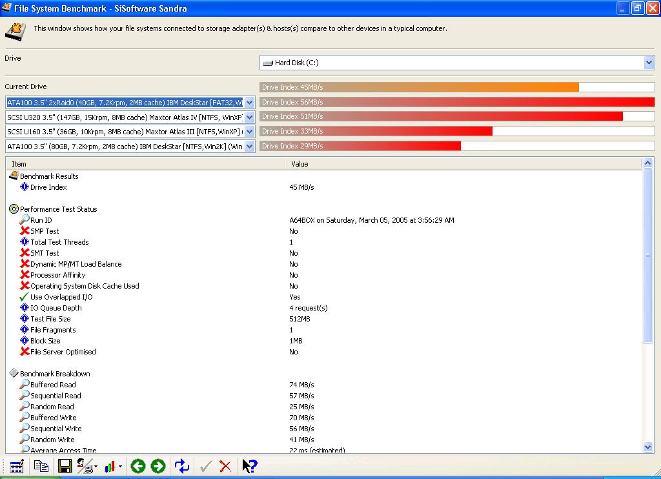Expand the ATA100 2xRaid0 reference drive dropdown

pyautogui.click(x=250, y=103)
